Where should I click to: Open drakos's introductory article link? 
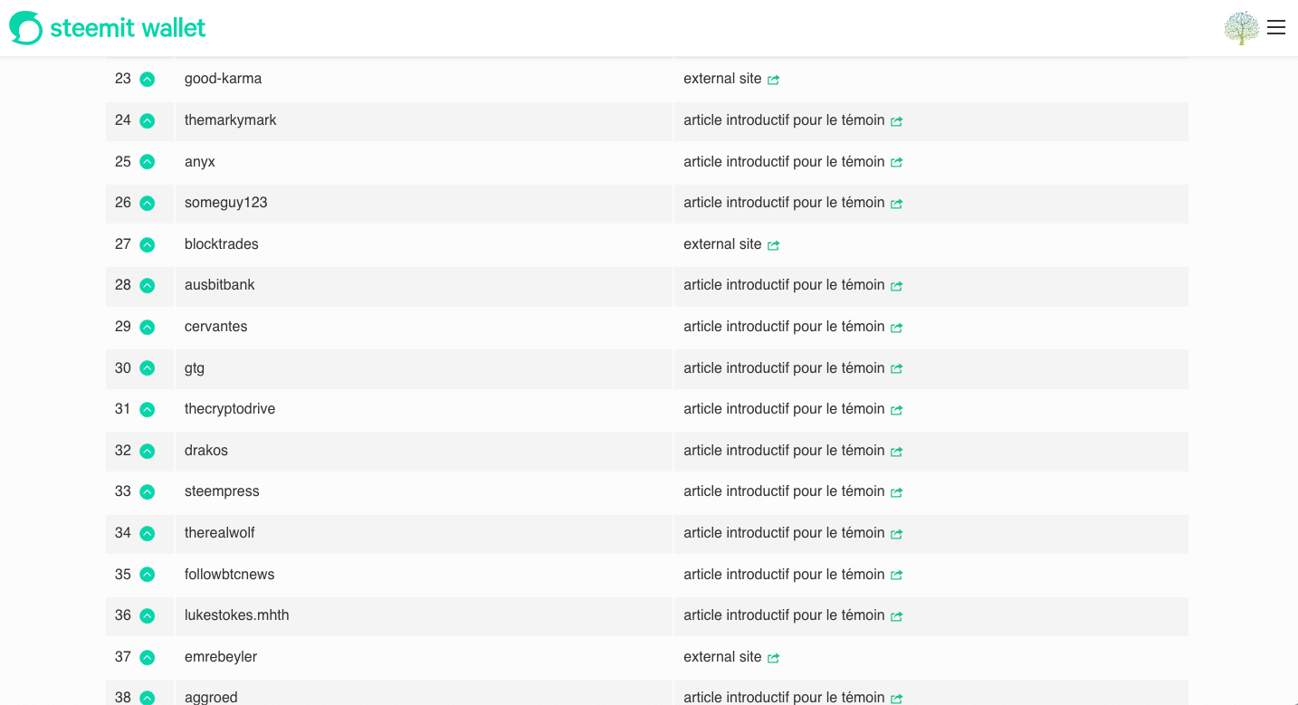[x=793, y=451]
